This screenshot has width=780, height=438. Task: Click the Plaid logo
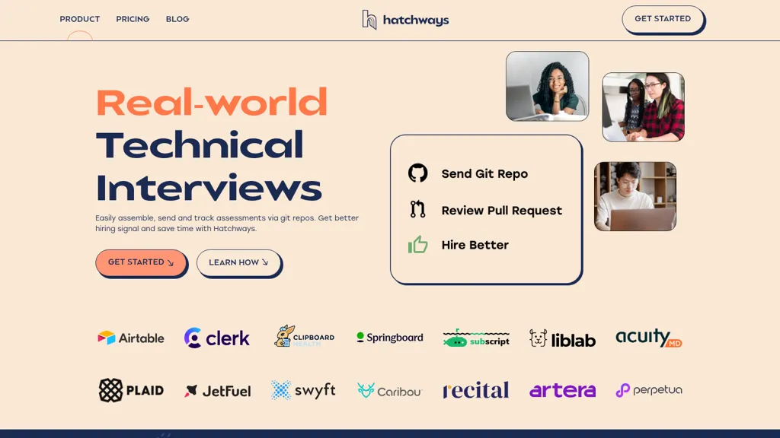pyautogui.click(x=131, y=390)
